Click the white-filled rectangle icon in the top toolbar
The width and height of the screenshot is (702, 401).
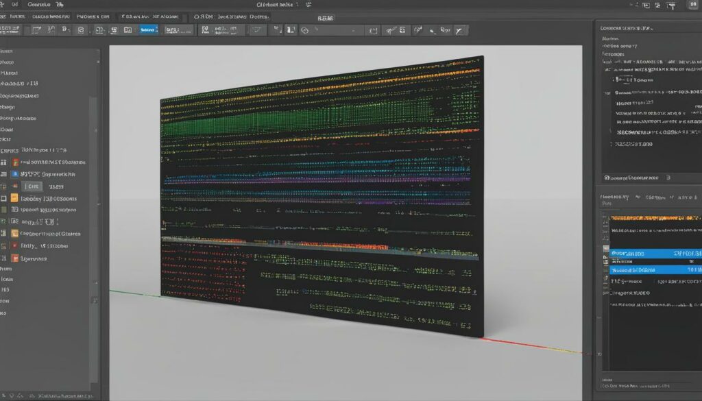tap(291, 30)
